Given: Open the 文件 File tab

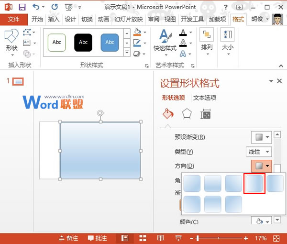Looking at the screenshot, I should [x=14, y=19].
